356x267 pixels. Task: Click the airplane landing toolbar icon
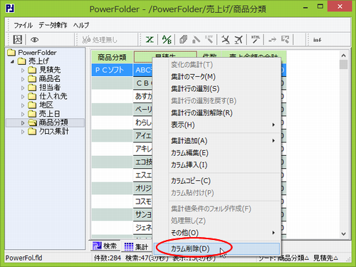(x=226, y=40)
